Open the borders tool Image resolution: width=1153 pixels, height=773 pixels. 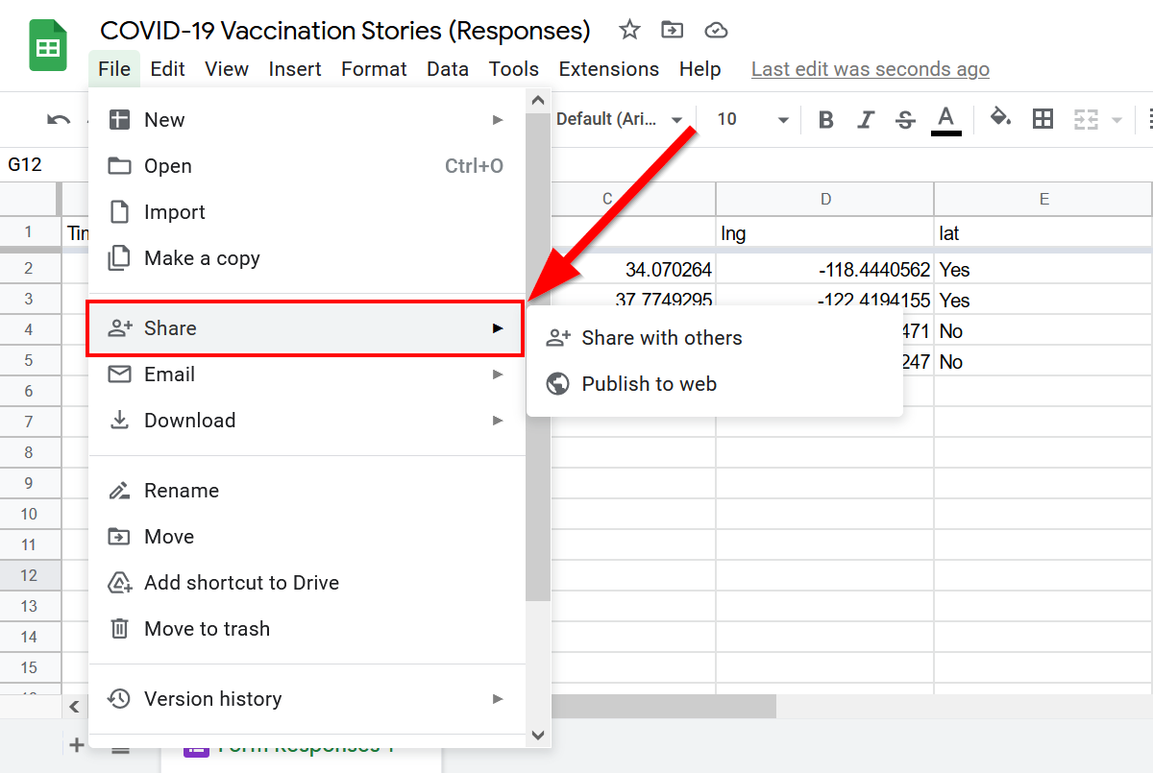[x=1043, y=119]
